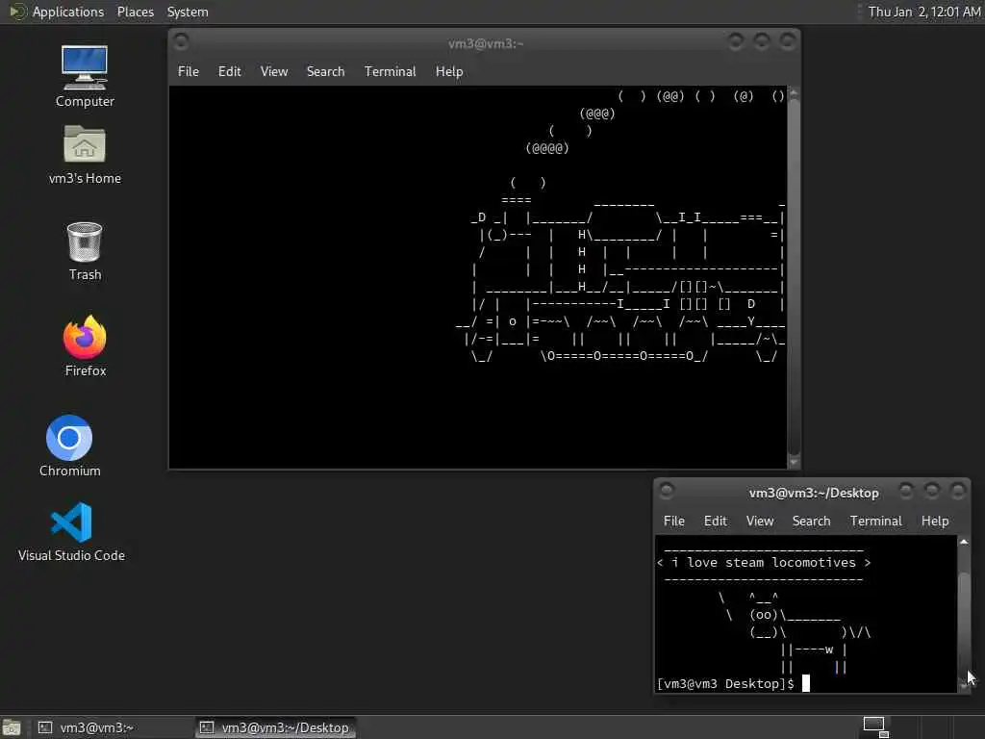Click scroll-up arrow in Desktop terminal
The image size is (985, 739).
(964, 542)
